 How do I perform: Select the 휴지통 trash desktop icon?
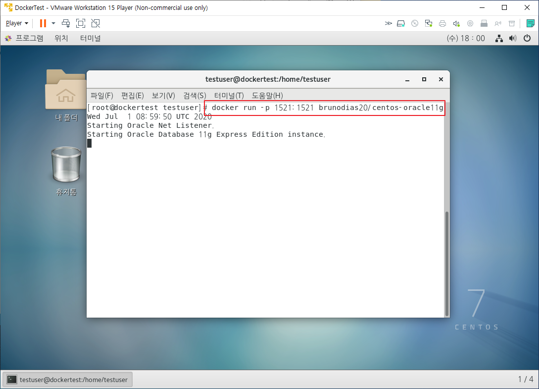point(66,171)
